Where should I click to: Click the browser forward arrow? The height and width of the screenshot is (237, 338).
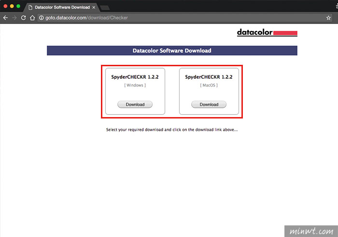tap(14, 18)
